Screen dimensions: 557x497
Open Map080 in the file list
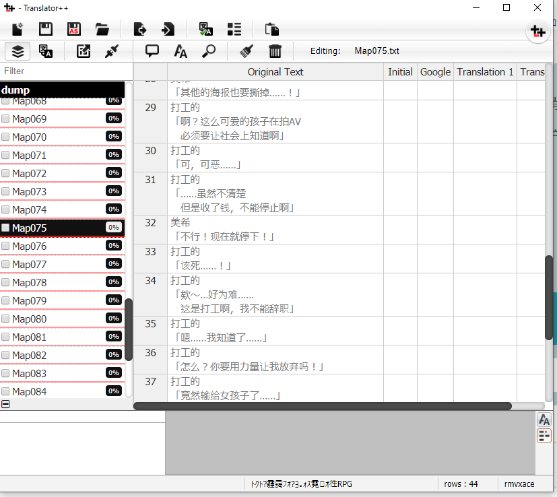click(x=62, y=319)
